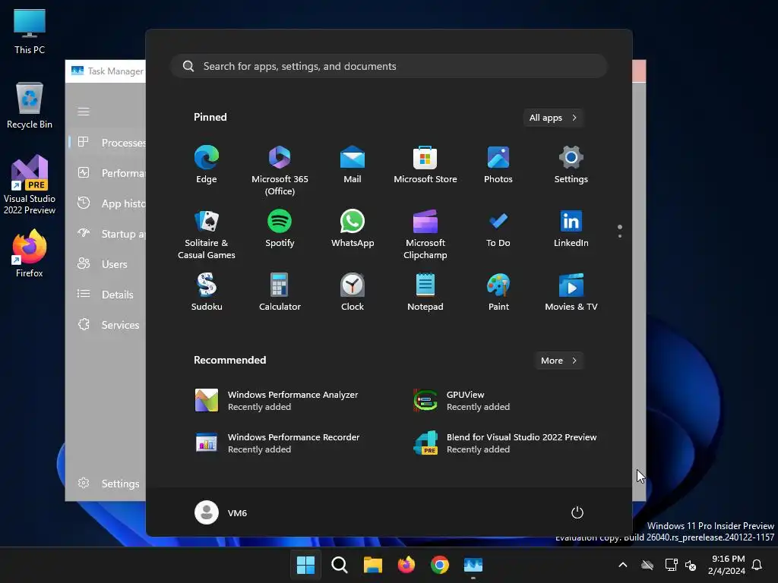The width and height of the screenshot is (778, 583).
Task: Open Details page in Task Manager
Action: click(107, 295)
